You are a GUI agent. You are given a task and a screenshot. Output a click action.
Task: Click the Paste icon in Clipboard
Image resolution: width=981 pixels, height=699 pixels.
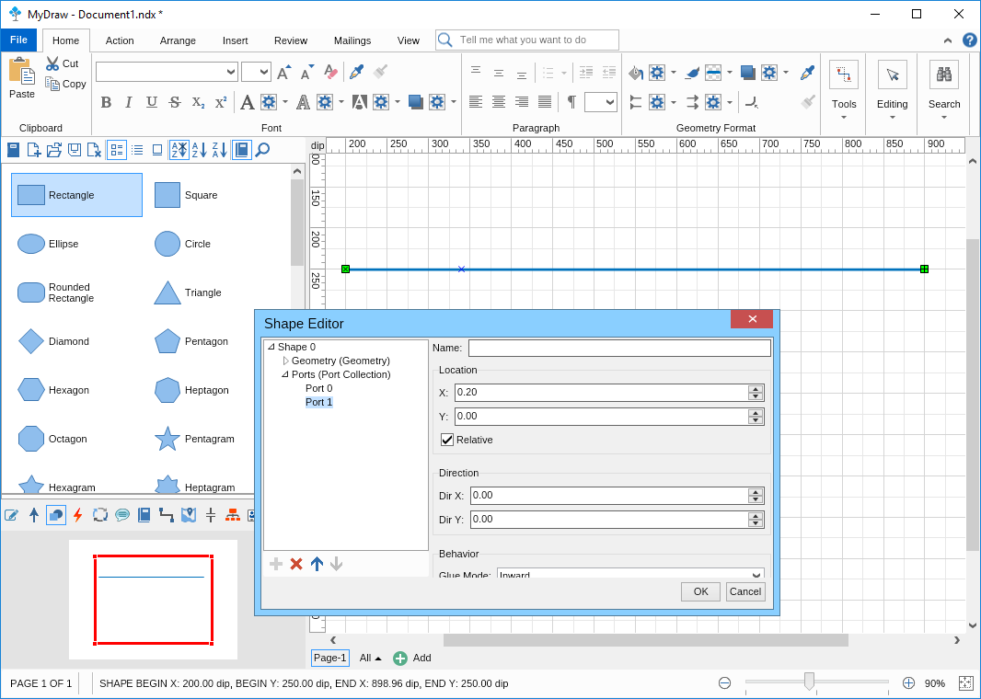tap(21, 71)
